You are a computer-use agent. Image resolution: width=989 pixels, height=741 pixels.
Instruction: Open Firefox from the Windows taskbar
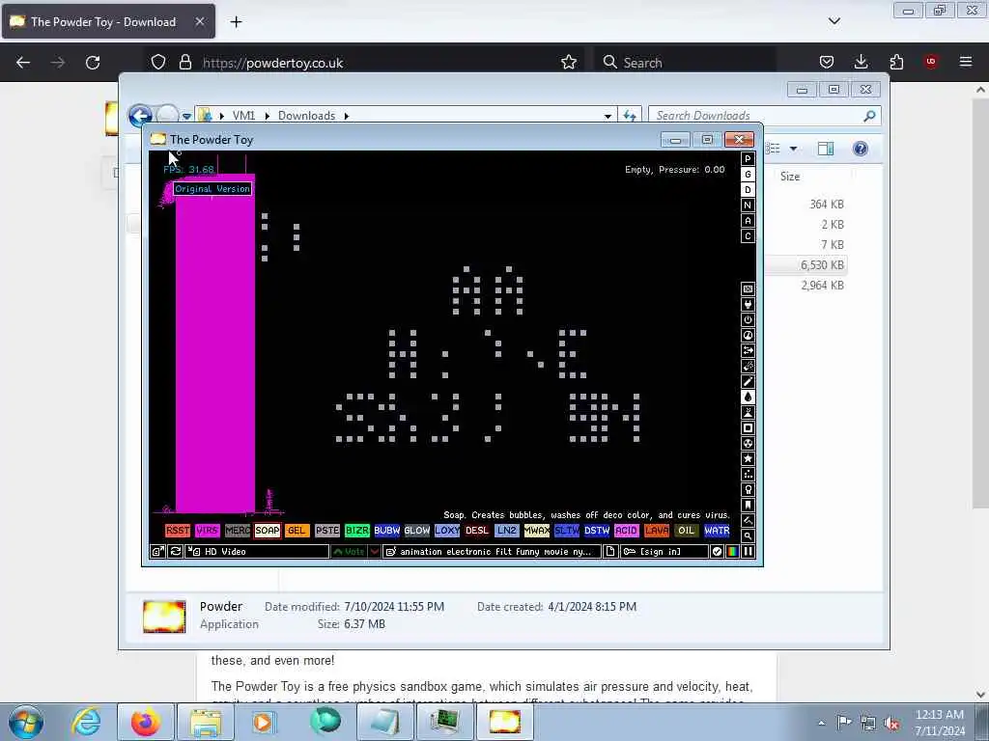point(147,722)
